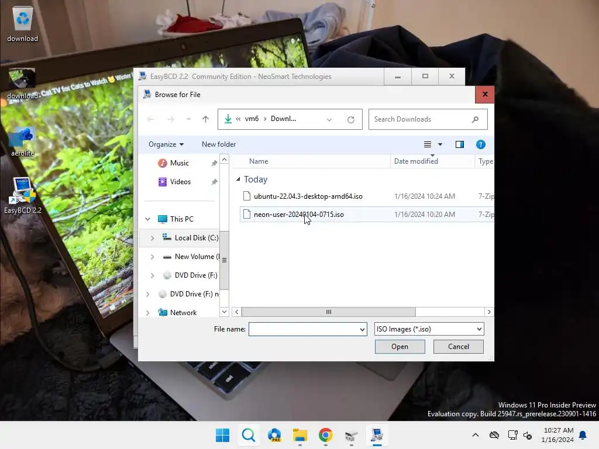Open Google Chrome from taskbar

tap(325, 435)
